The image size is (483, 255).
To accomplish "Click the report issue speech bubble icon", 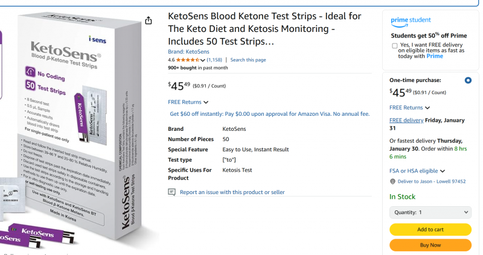I will click(x=172, y=192).
